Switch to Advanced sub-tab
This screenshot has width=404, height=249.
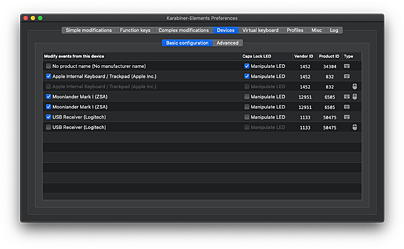(x=228, y=43)
